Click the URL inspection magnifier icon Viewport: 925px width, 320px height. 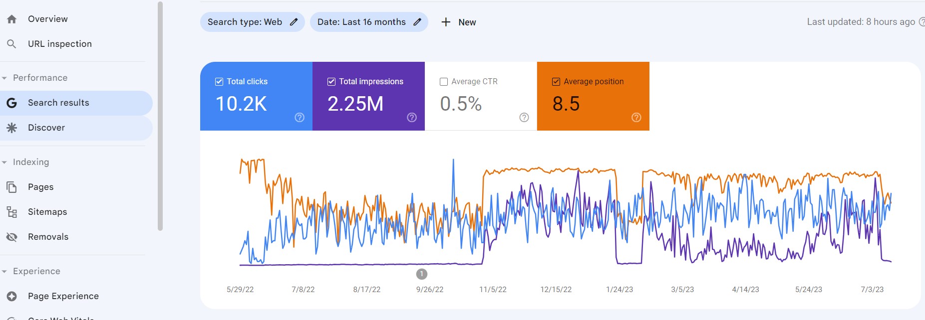(12, 44)
